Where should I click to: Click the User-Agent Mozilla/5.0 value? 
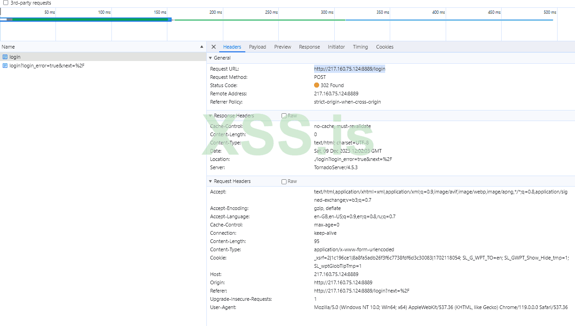pyautogui.click(x=441, y=307)
